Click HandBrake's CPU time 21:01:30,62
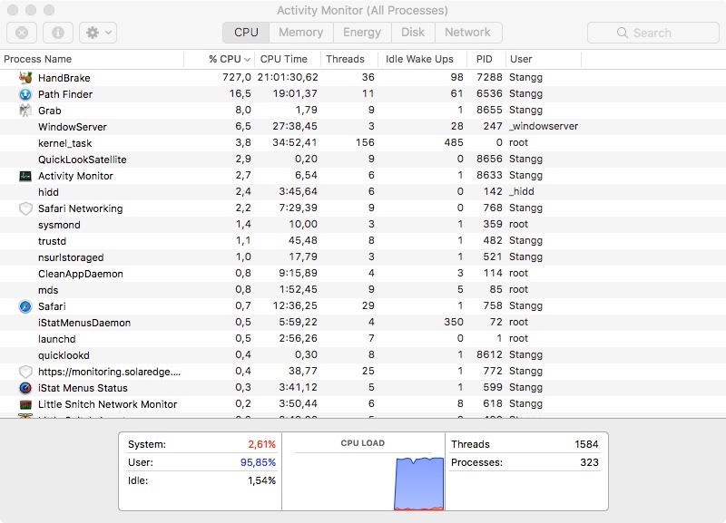 288,77
